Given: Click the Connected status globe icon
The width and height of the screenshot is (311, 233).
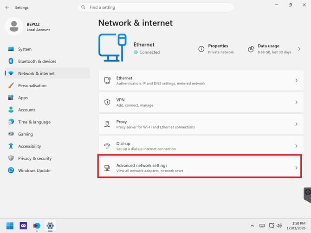Looking at the screenshot, I should (x=136, y=52).
